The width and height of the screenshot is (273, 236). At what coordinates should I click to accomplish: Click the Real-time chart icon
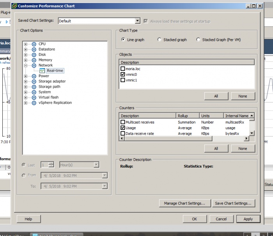[x=42, y=71]
